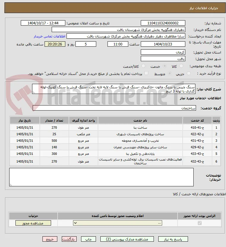Click service code ج-43-431
The image size is (226, 247).
[x=197, y=141]
